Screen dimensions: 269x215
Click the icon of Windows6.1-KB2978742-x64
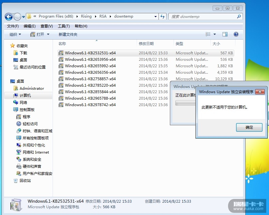[x=61, y=105]
